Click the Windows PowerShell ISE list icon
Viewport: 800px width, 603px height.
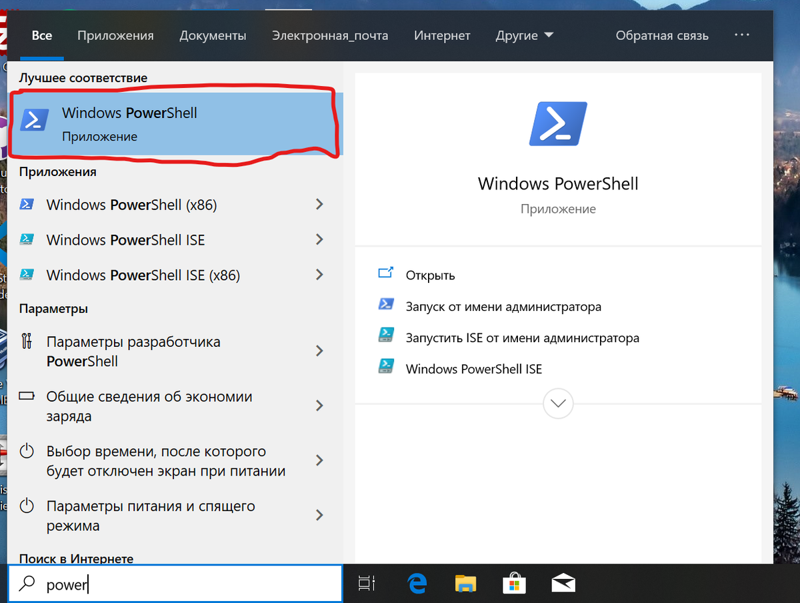click(27, 239)
